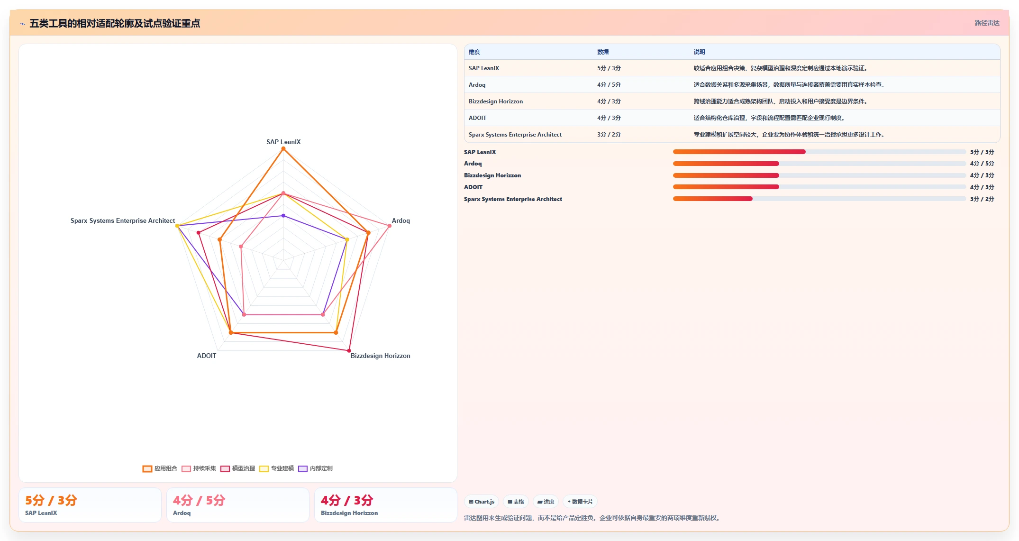Click the small icon before the page title
This screenshot has height=541, width=1019.
click(x=22, y=24)
